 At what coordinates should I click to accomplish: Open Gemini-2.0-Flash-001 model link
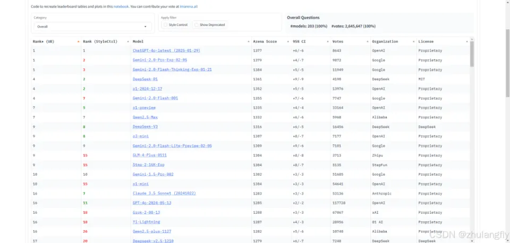(x=155, y=98)
